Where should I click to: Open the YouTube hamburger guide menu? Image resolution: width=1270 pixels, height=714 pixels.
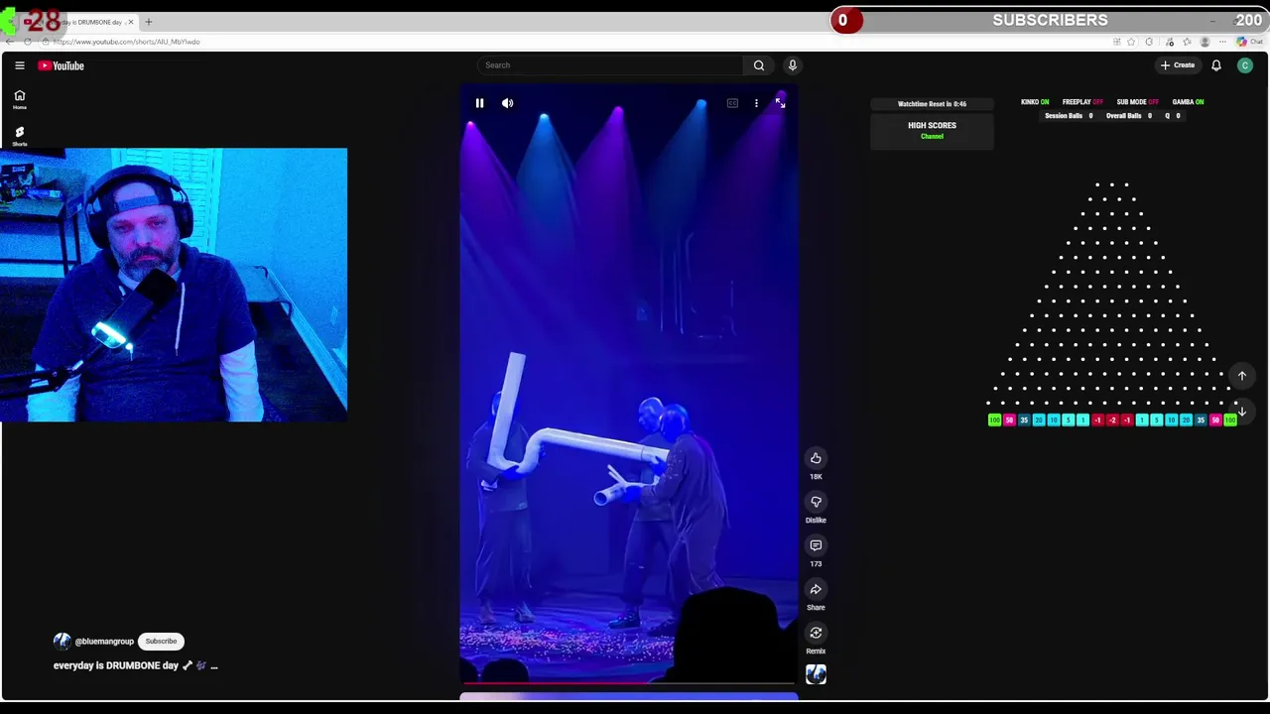click(x=19, y=65)
